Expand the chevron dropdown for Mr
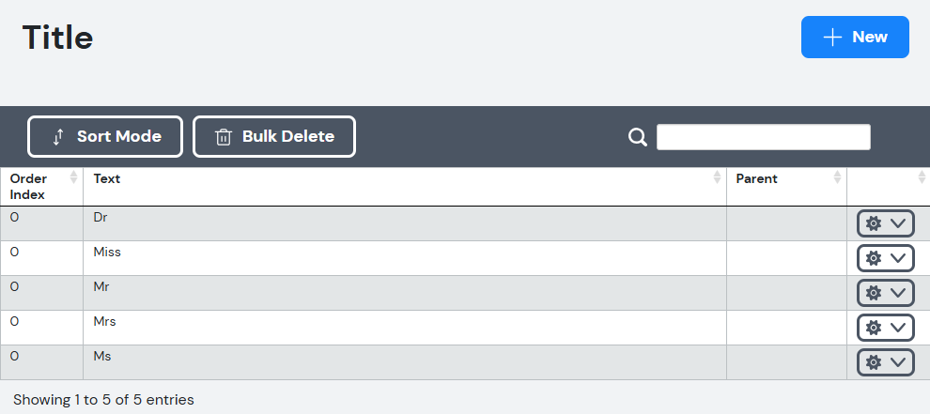 pyautogui.click(x=898, y=293)
